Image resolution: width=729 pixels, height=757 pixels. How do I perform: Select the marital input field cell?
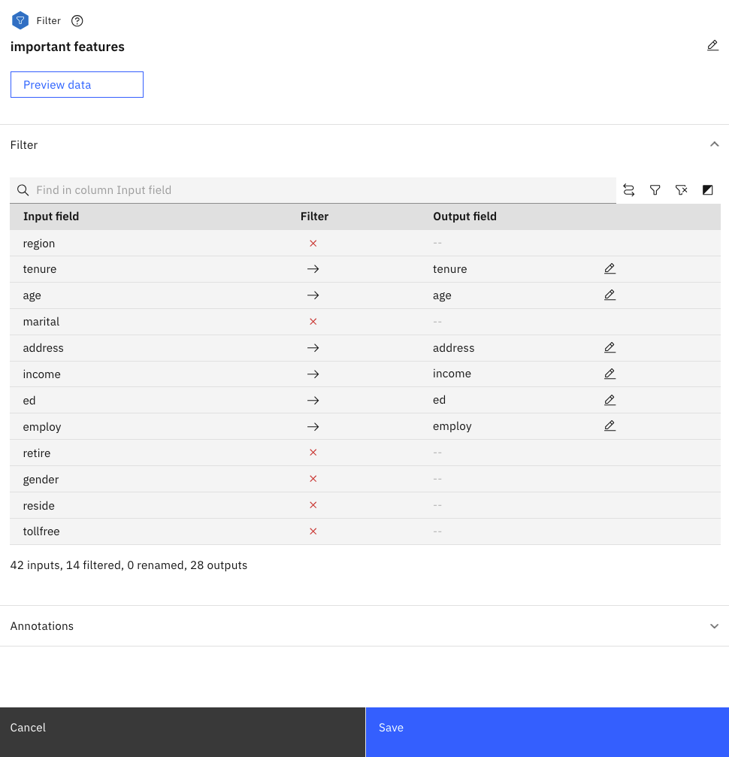(x=41, y=322)
